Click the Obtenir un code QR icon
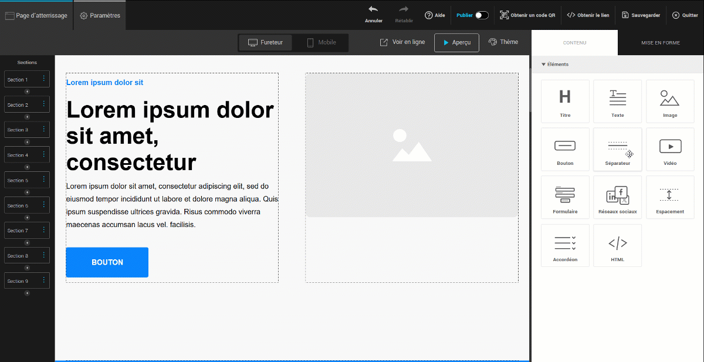Viewport: 704px width, 362px height. point(504,15)
